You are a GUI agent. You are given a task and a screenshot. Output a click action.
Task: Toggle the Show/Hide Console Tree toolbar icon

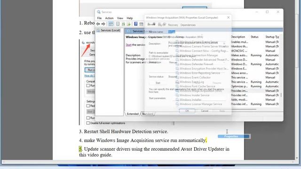(x=111, y=24)
